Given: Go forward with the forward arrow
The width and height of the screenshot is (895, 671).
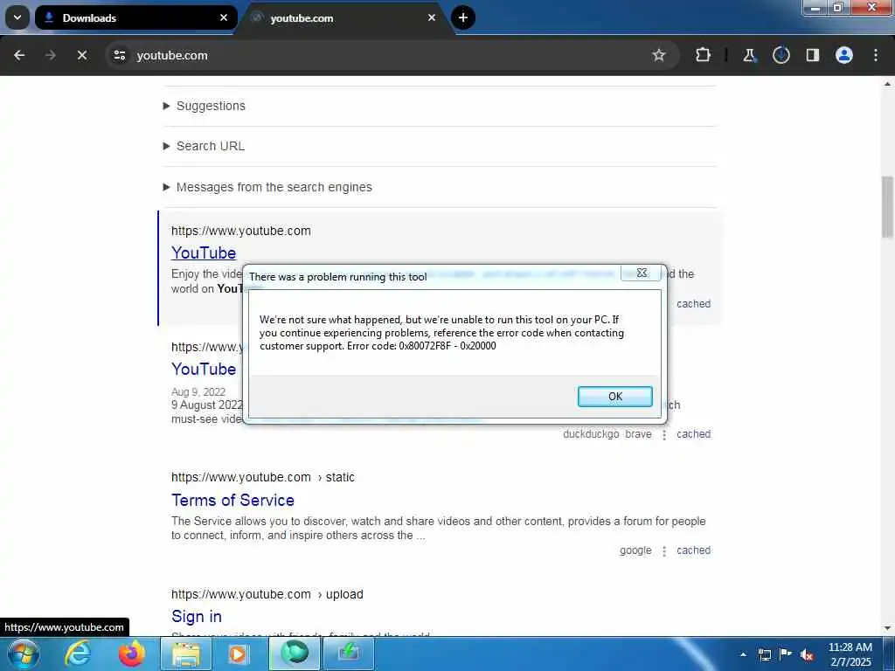Looking at the screenshot, I should [x=50, y=55].
